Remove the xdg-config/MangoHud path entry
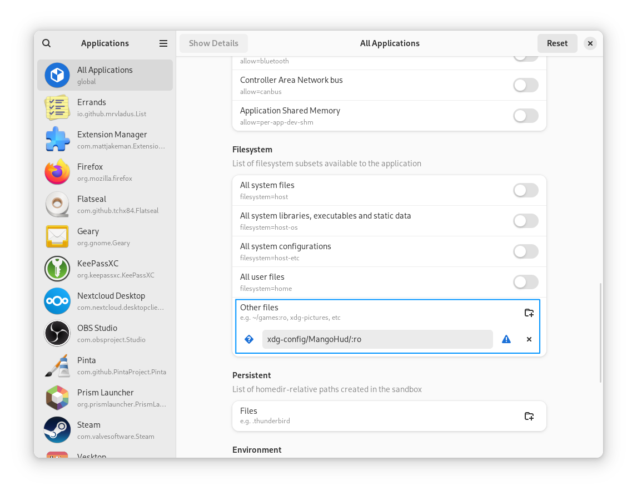Screen dimensions: 637x495 click(x=529, y=339)
